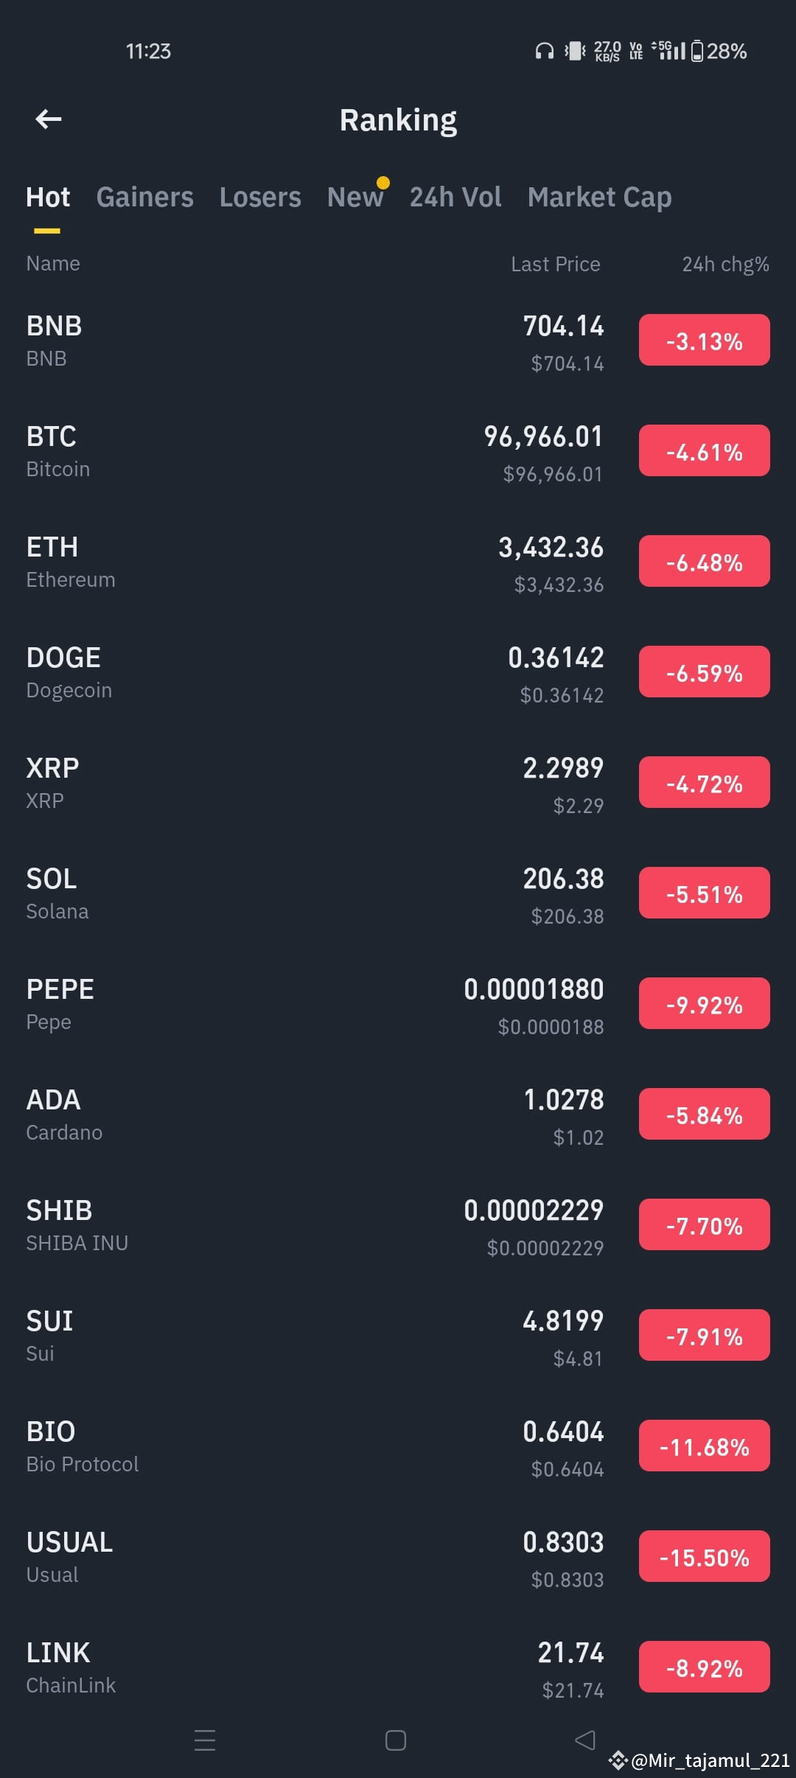Switch to the Losers tab

coord(260,197)
